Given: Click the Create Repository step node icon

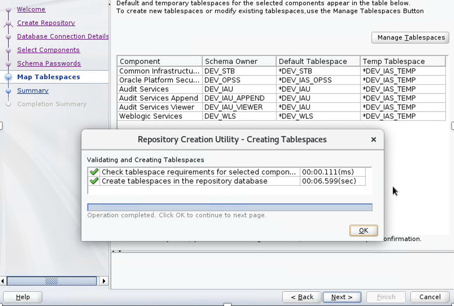Looking at the screenshot, I should [8, 23].
